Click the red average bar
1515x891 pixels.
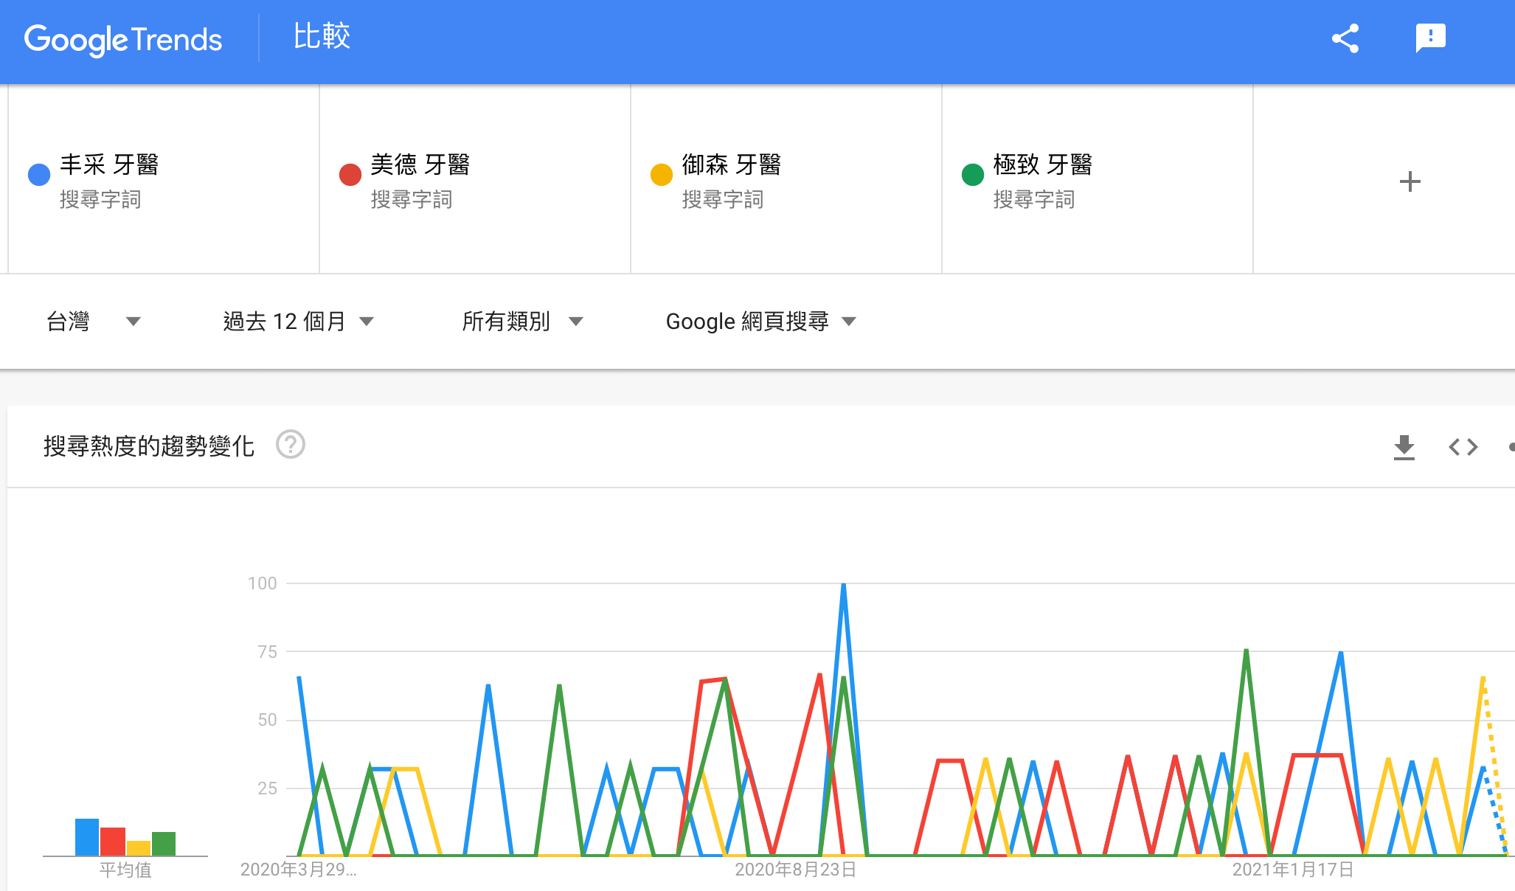113,842
